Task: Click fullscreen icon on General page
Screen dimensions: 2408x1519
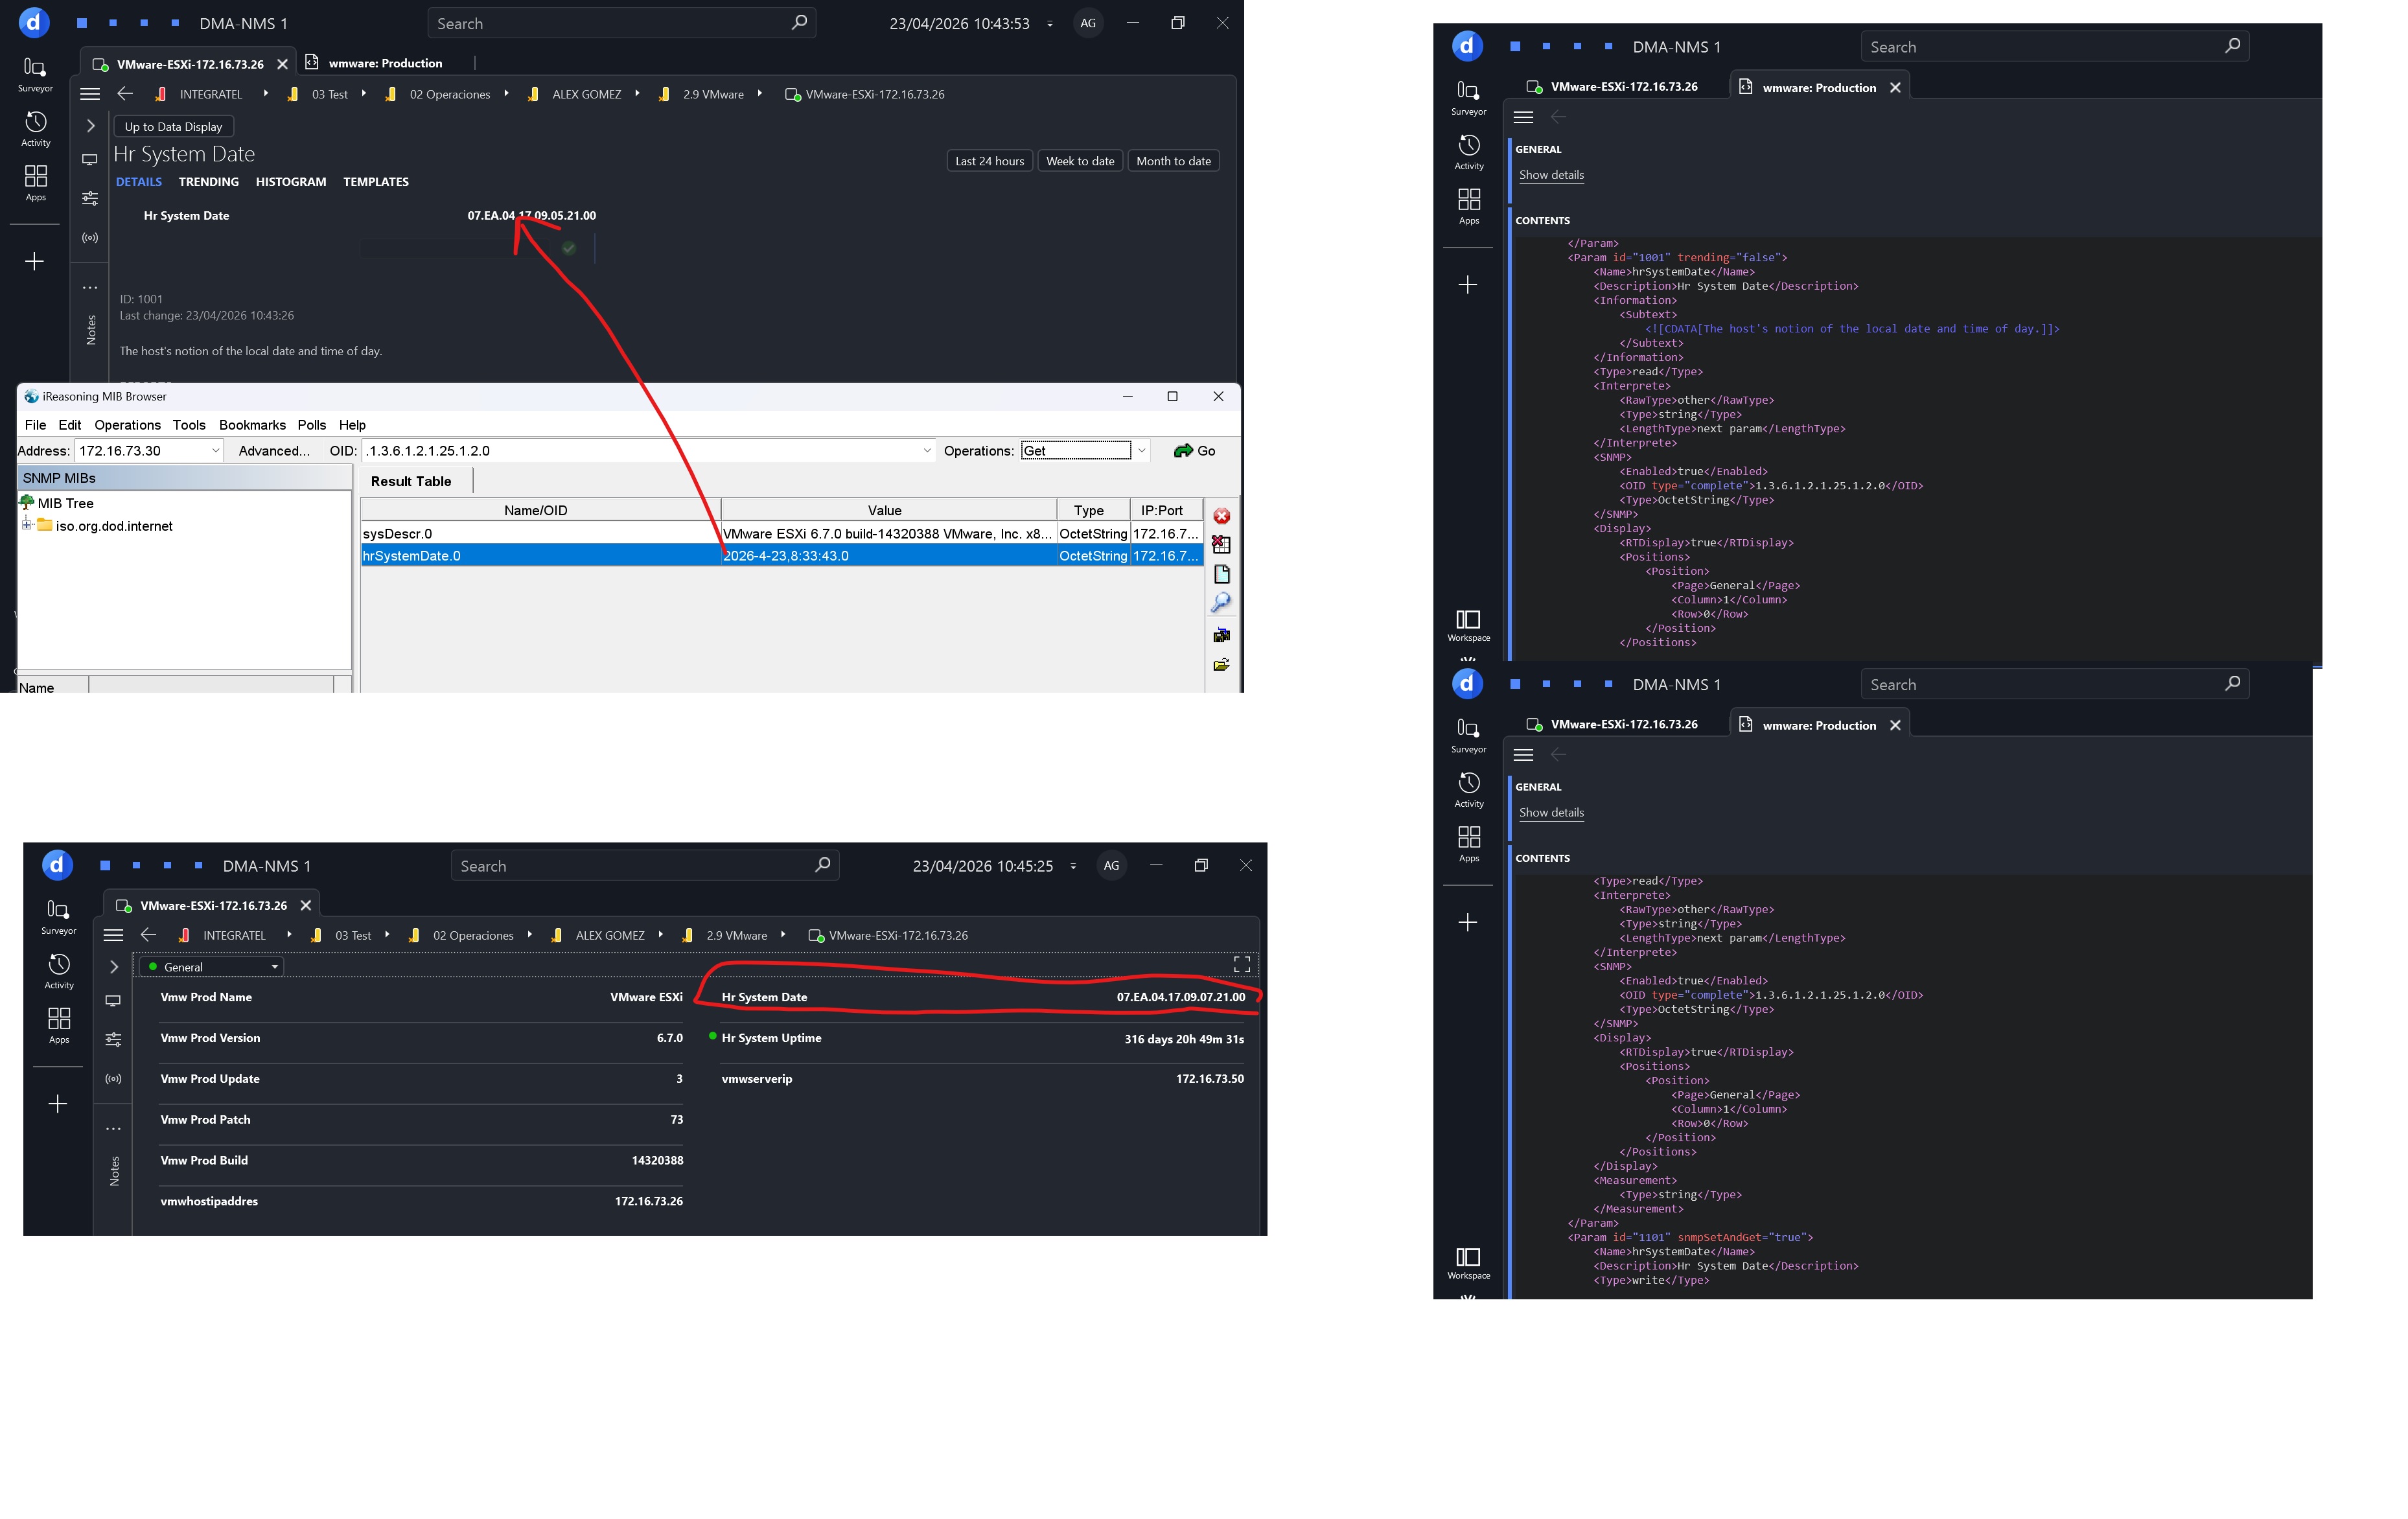Action: click(1241, 964)
